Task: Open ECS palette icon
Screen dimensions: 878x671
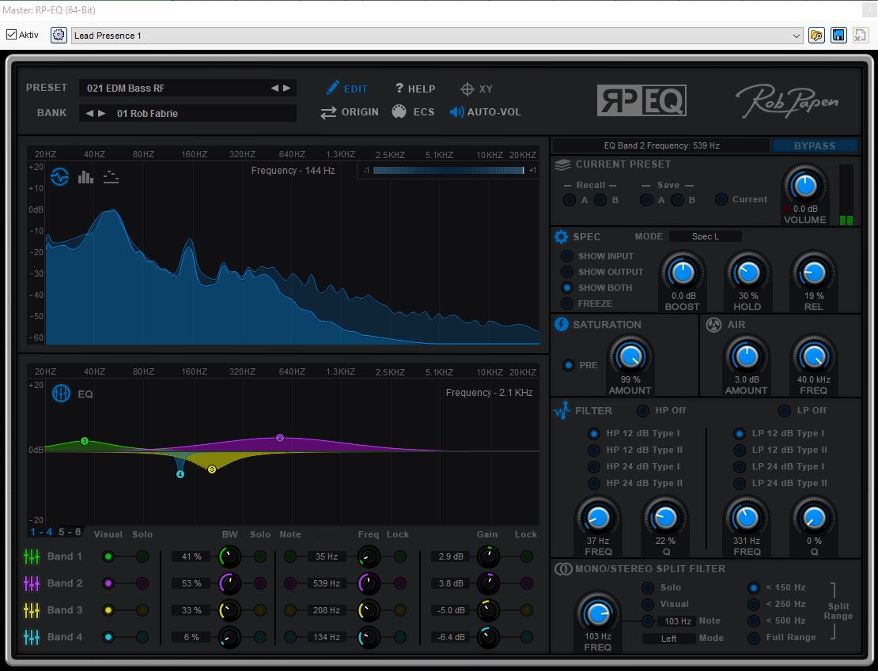Action: 399,112
